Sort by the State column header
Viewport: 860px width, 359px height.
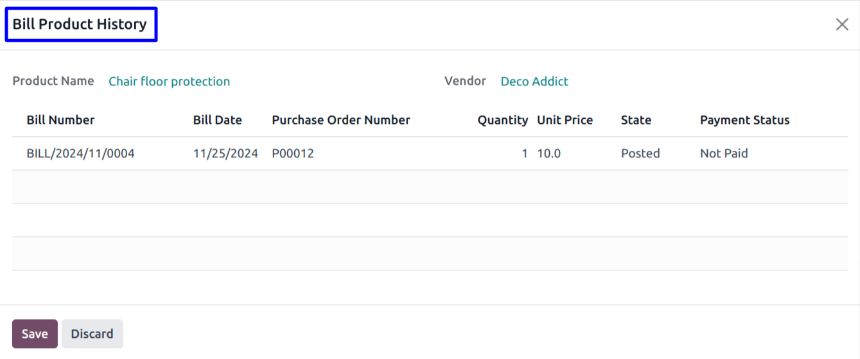(x=636, y=120)
